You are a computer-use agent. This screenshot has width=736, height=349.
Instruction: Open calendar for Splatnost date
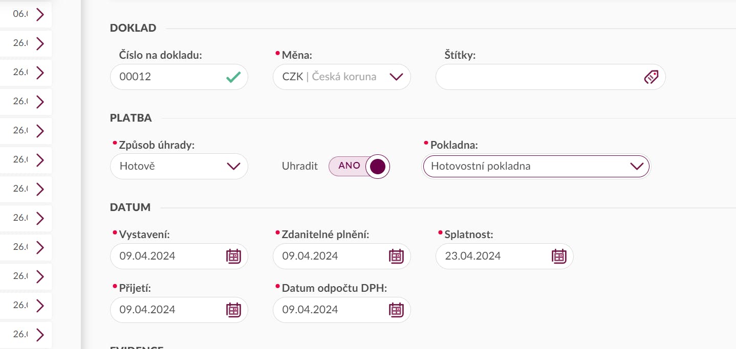click(559, 256)
